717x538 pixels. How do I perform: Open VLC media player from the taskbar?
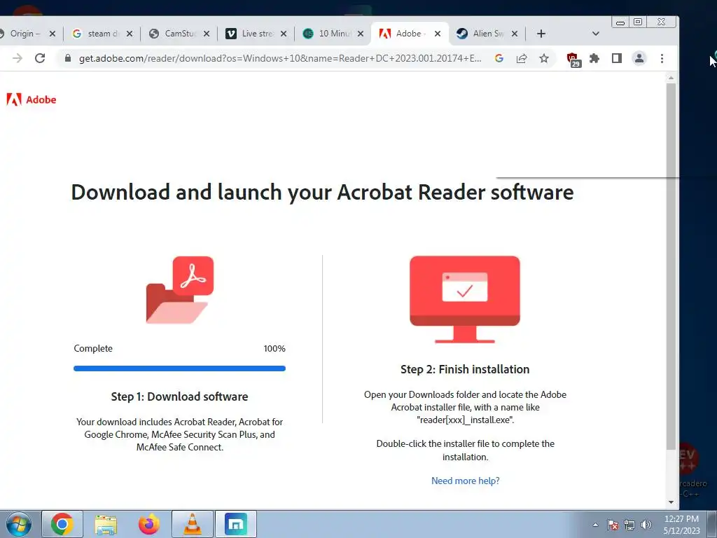[193, 524]
